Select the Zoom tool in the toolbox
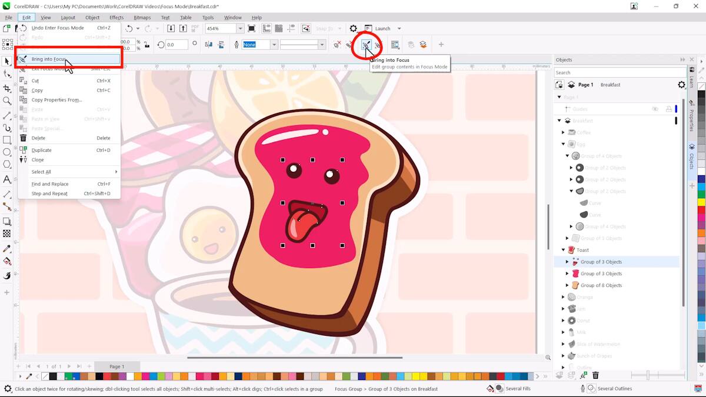706x397 pixels. 7,101
